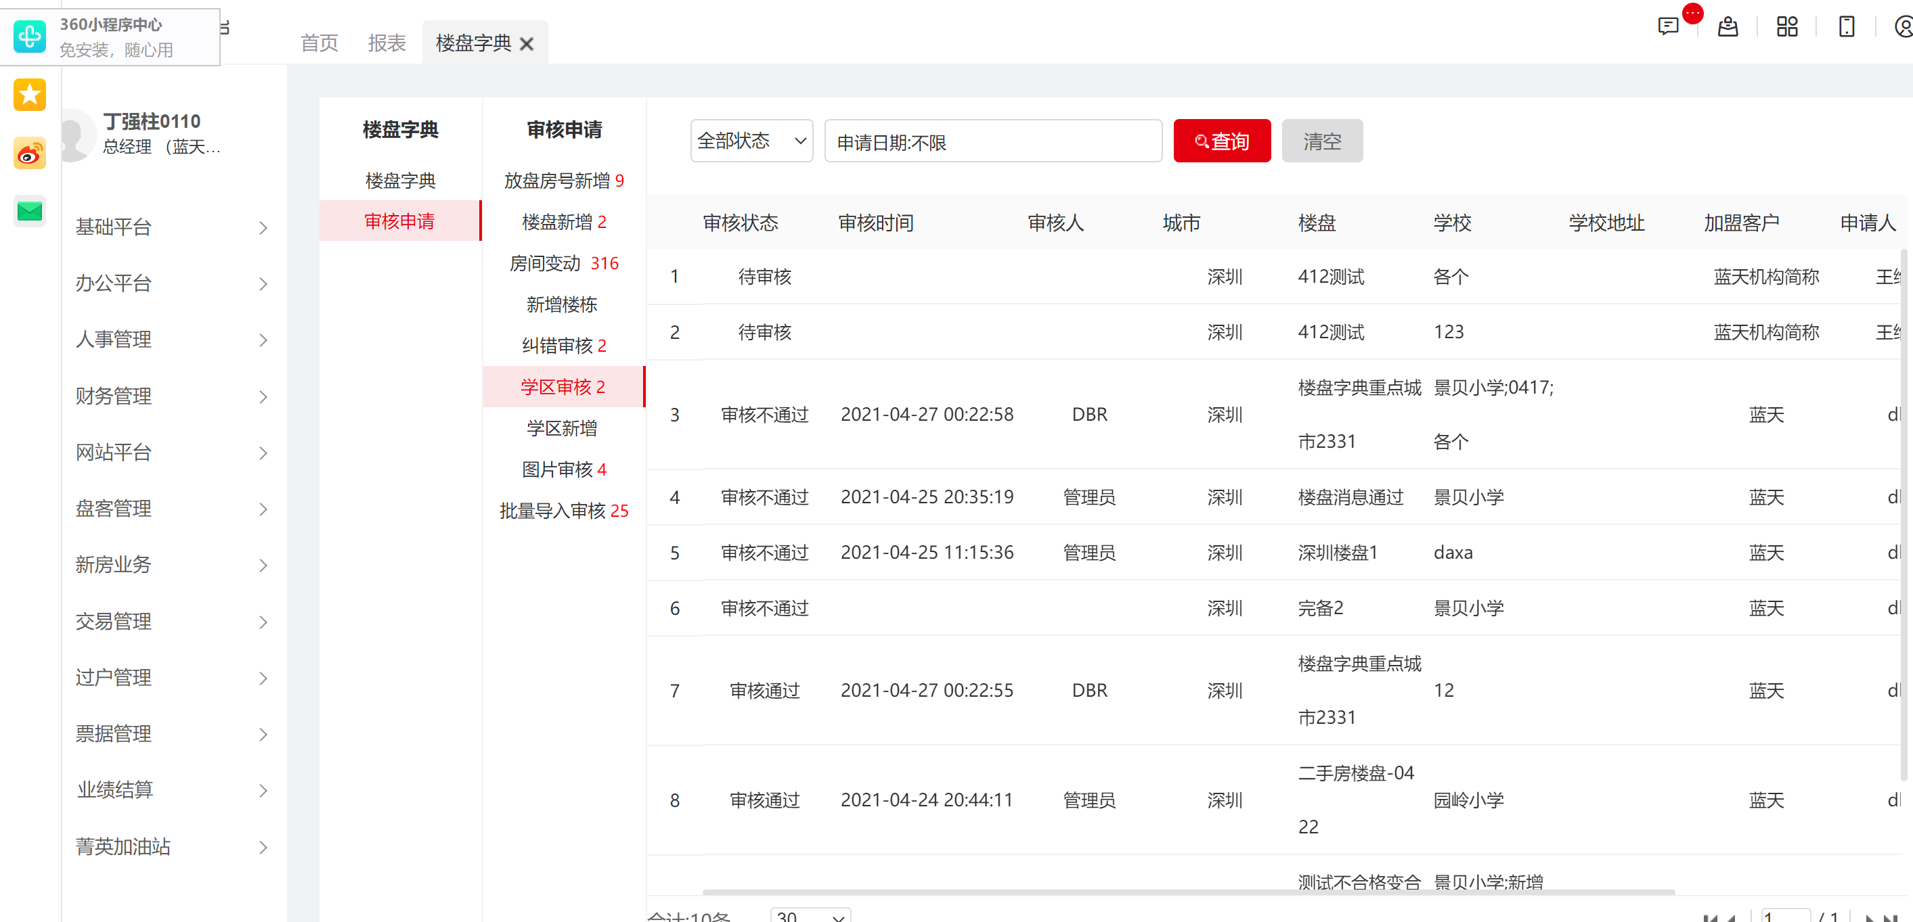Expand the 办公平台 menu
The width and height of the screenshot is (1913, 922).
[173, 283]
